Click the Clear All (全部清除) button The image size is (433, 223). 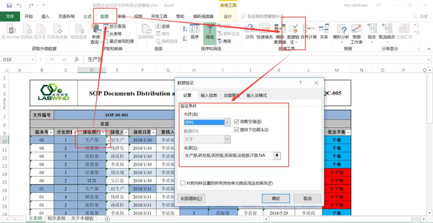click(x=191, y=198)
